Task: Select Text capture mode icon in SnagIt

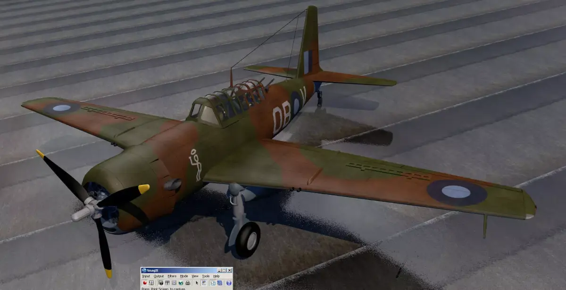Action: 167,283
